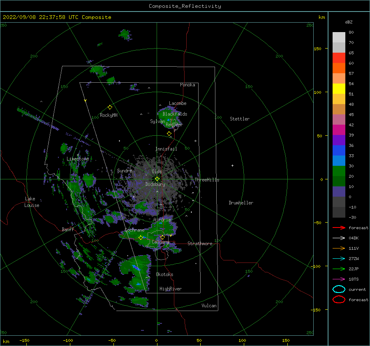
Task: Click the Composite_Reflectivity title
Action: pos(185,6)
